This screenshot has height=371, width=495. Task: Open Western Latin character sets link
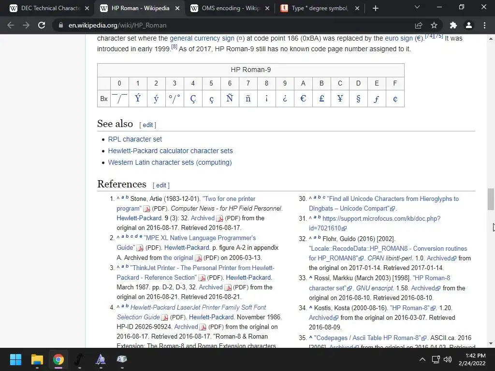point(170,162)
